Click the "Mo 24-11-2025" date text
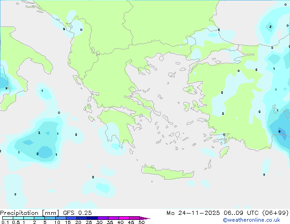Image resolution: width=290 pixels, height=224 pixels. 193,213
